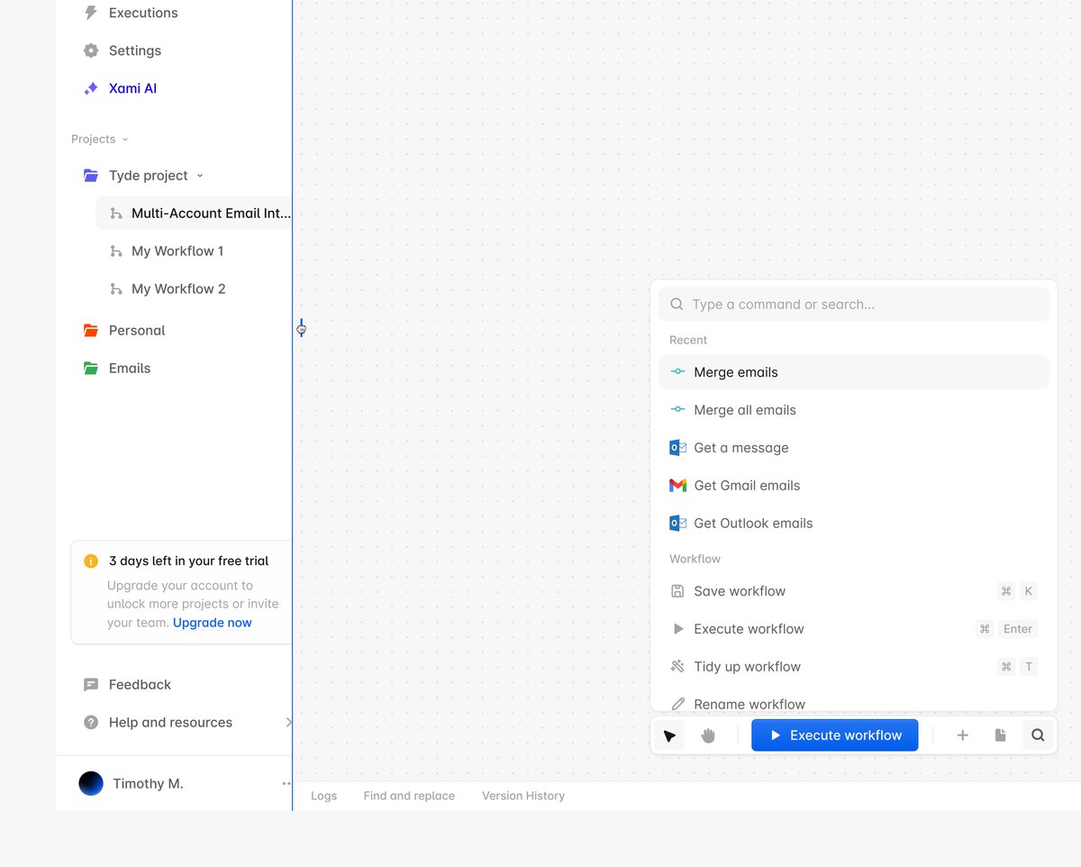Click the plus icon to add a node
The height and width of the screenshot is (867, 1081).
click(x=962, y=735)
